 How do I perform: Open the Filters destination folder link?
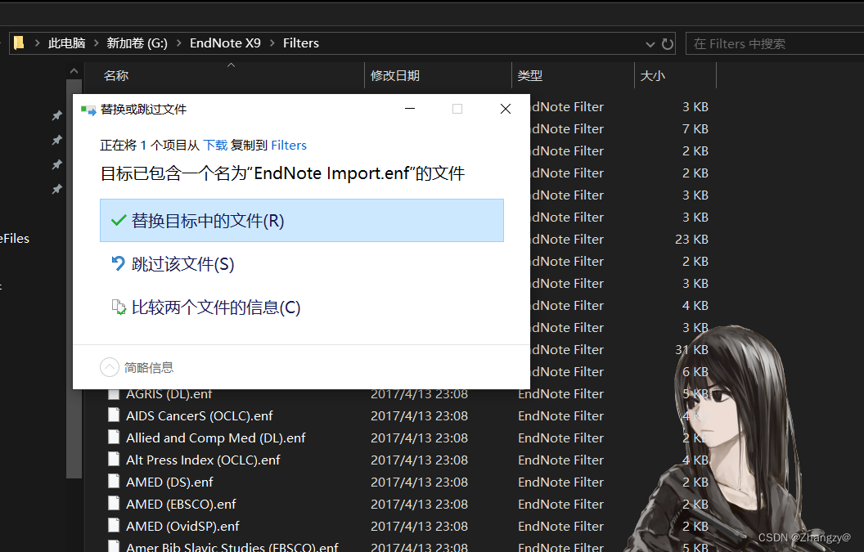(x=289, y=146)
